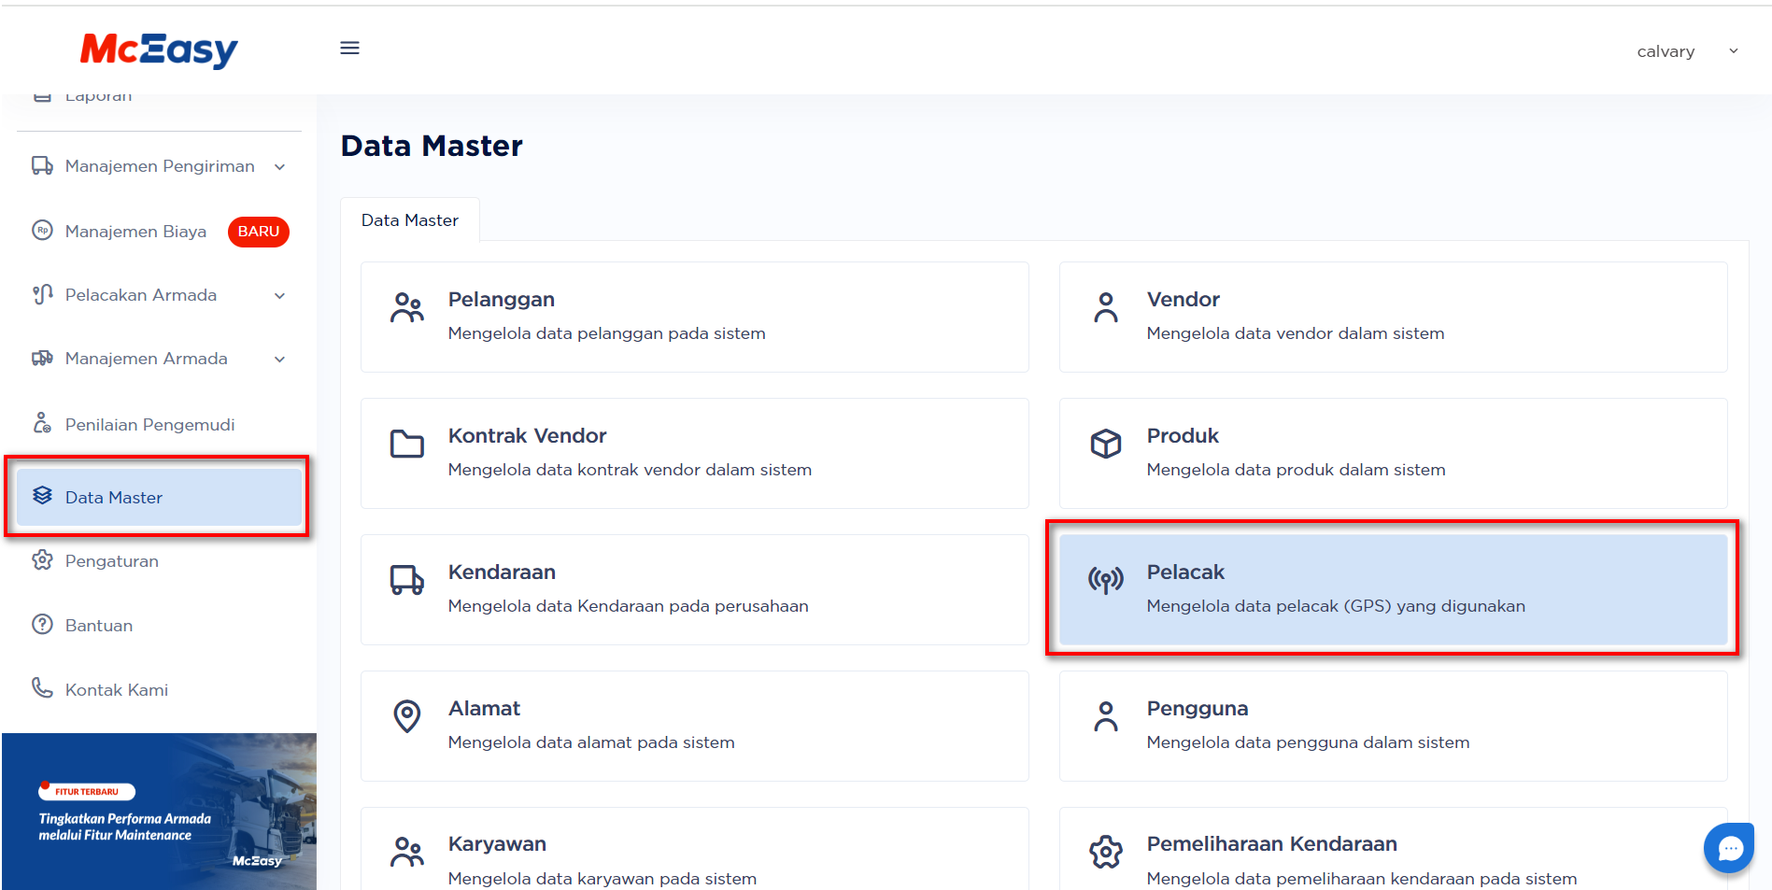
Task: Click the Produk box icon
Action: click(1105, 444)
